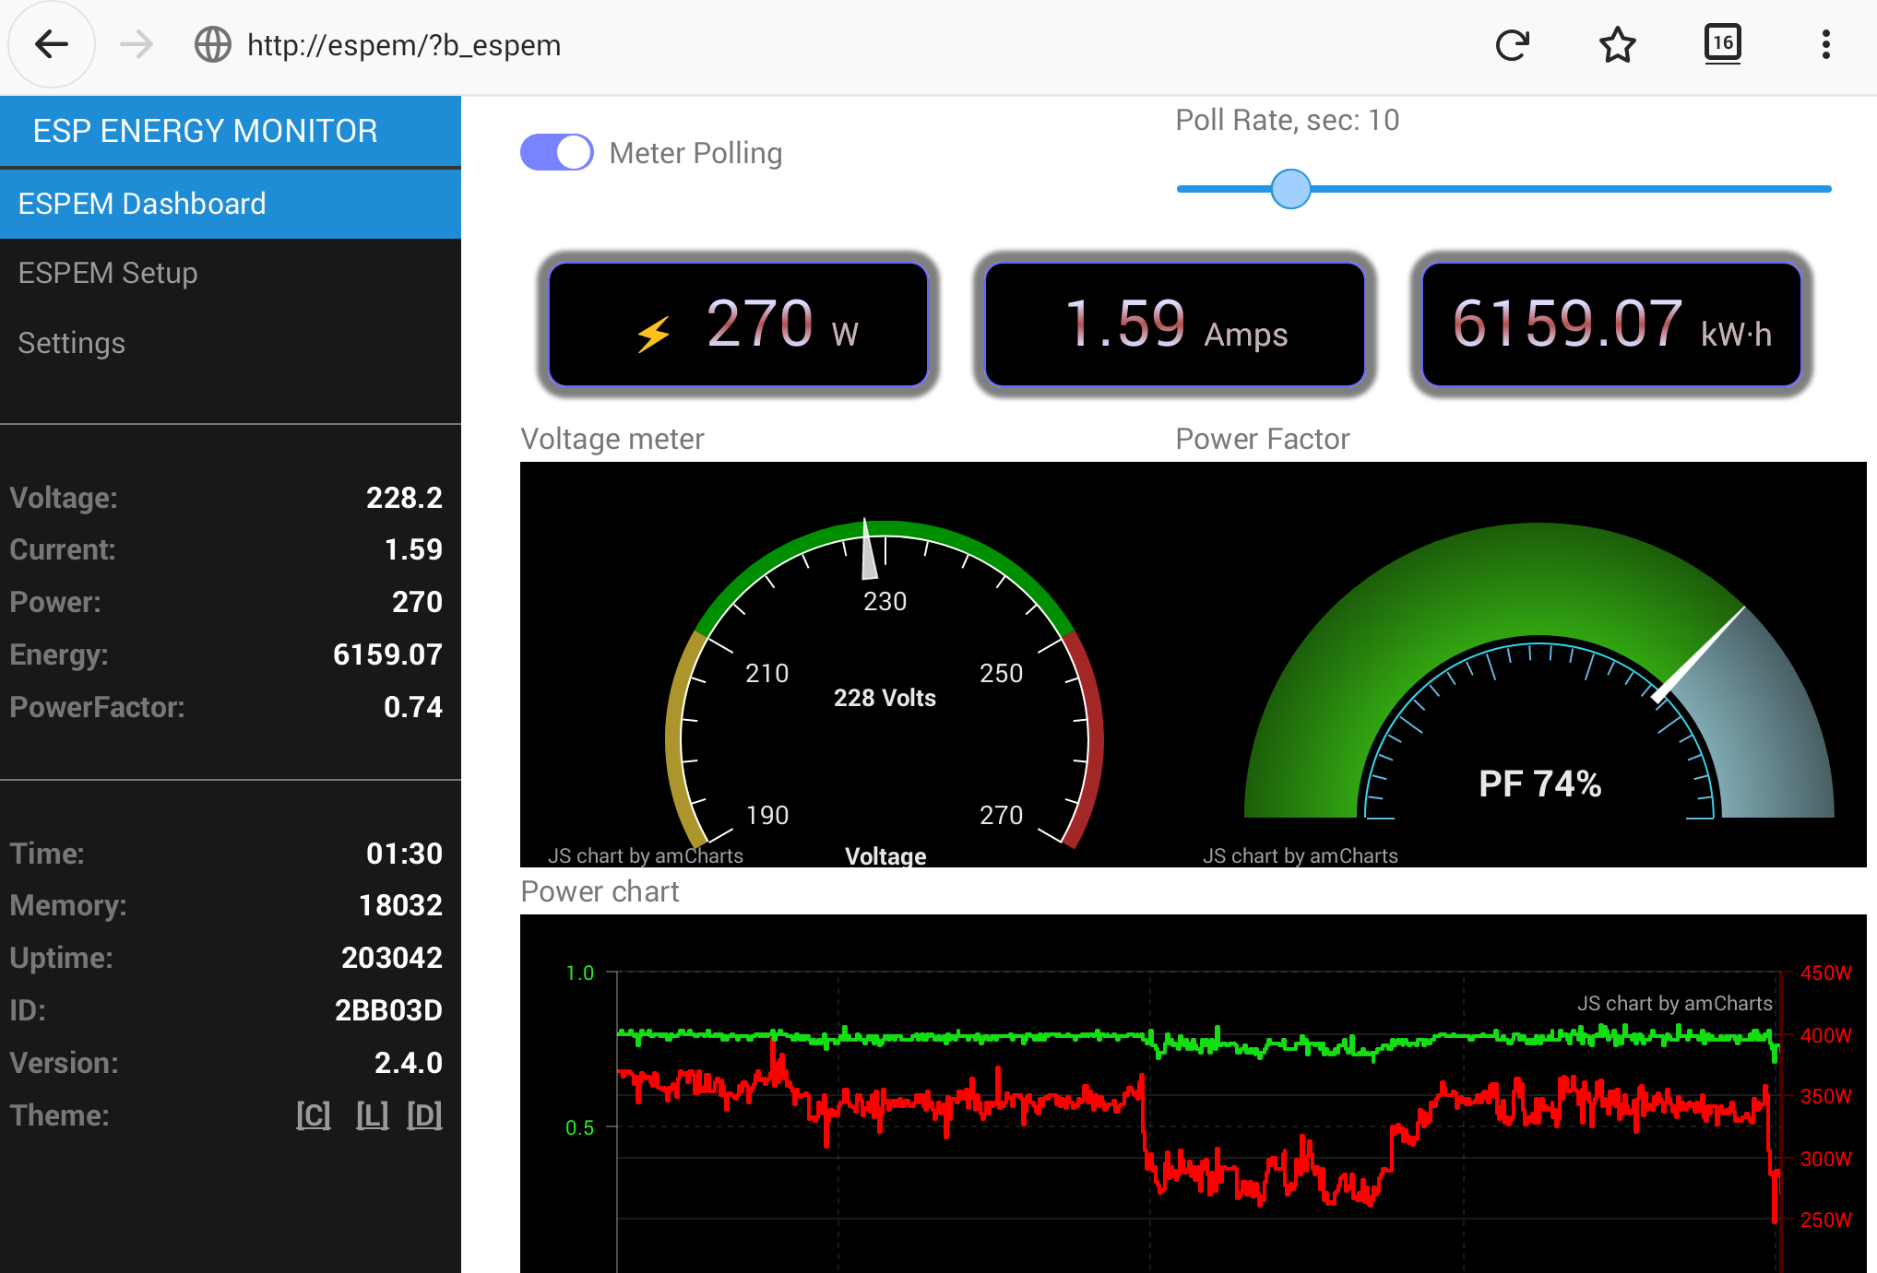Go to the Settings menu item
1877x1273 pixels.
pos(72,343)
